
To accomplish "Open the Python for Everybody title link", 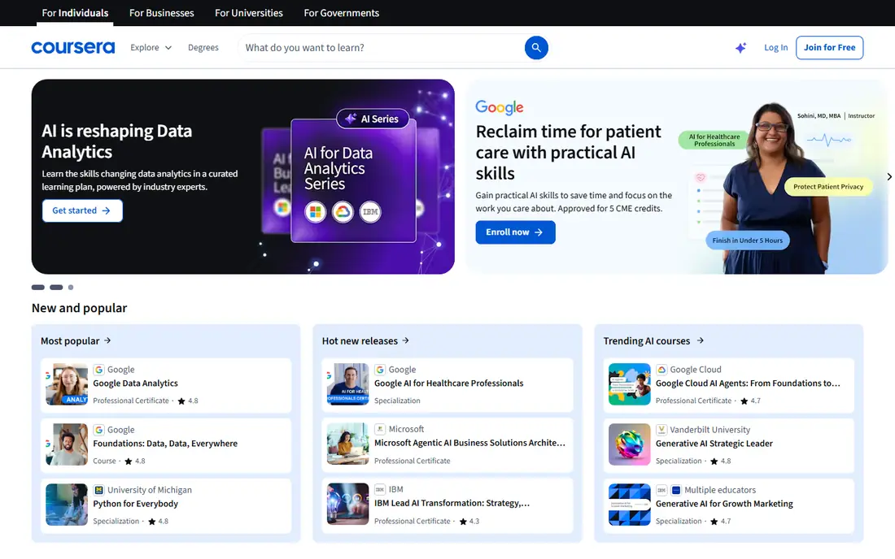I will 135,504.
